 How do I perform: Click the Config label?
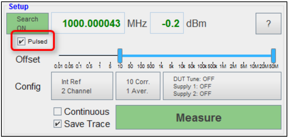[28, 86]
